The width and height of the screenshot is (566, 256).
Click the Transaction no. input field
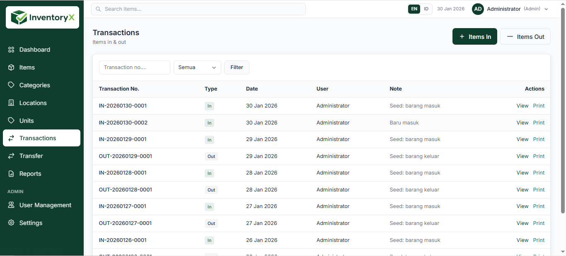pyautogui.click(x=134, y=67)
